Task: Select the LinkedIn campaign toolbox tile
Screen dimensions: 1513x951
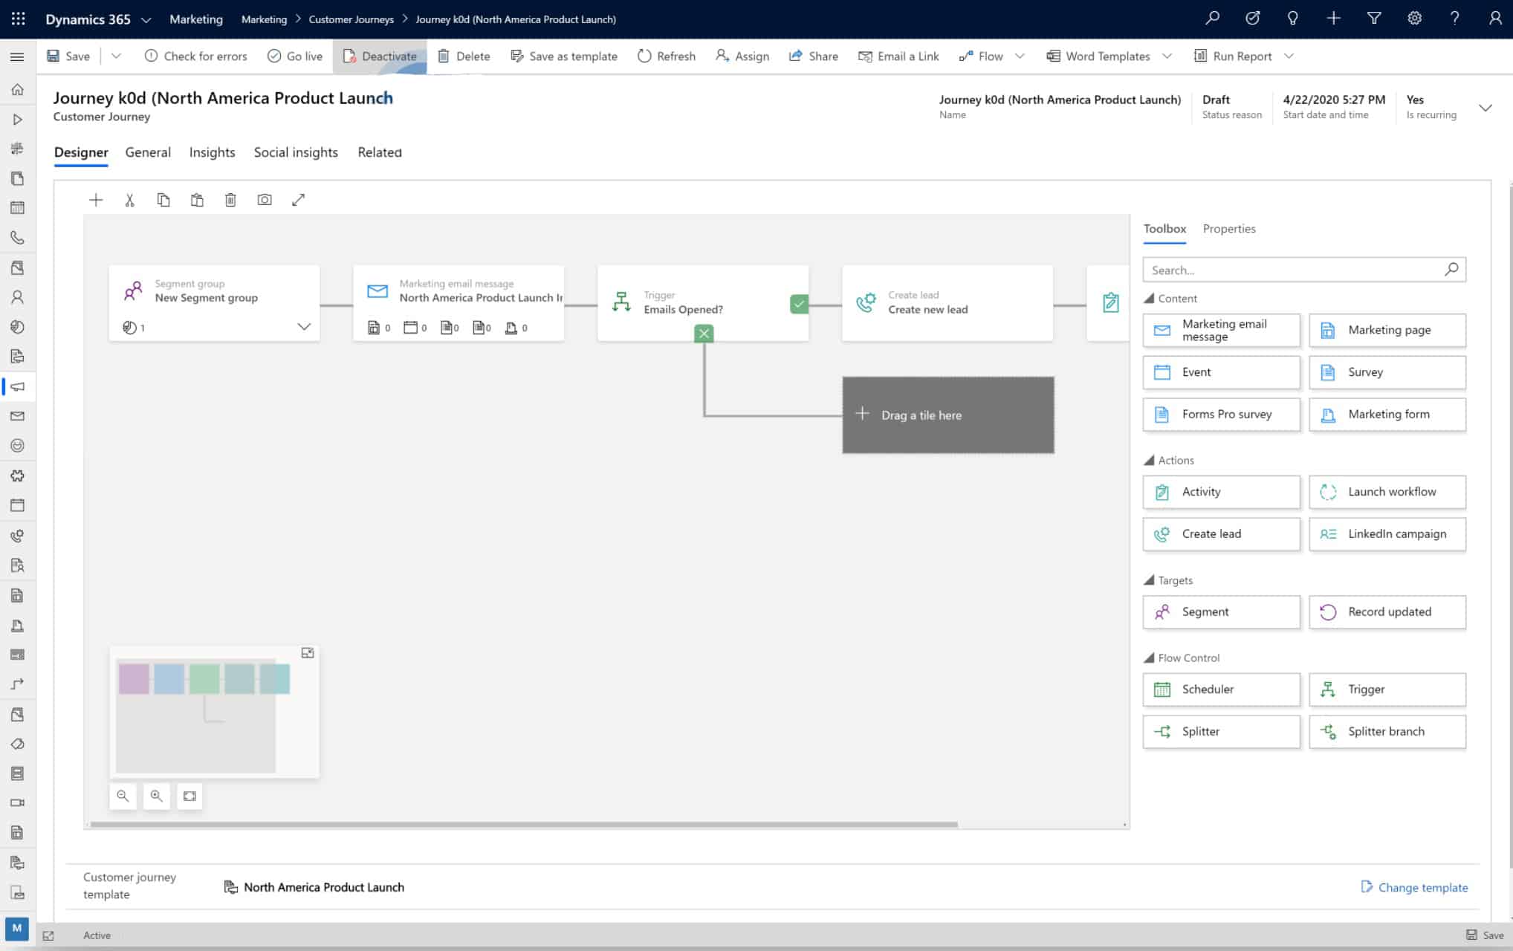Action: [x=1387, y=534]
